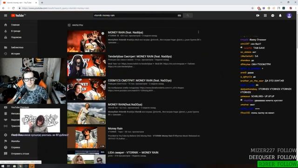
Task: Open C0SM1CS СМОТРИТ: MONEY RAIN video title
Action: click(140, 80)
